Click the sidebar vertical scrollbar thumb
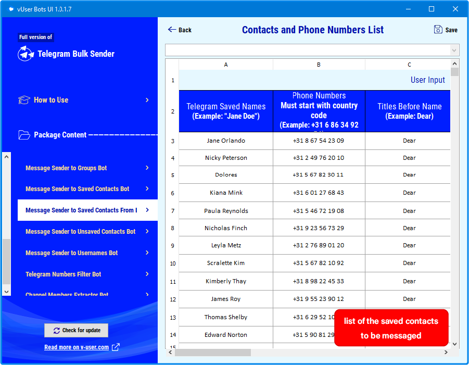Image resolution: width=469 pixels, height=365 pixels. (7, 261)
